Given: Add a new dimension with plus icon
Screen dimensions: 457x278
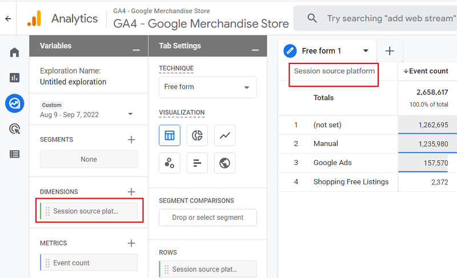Looking at the screenshot, I should (131, 192).
